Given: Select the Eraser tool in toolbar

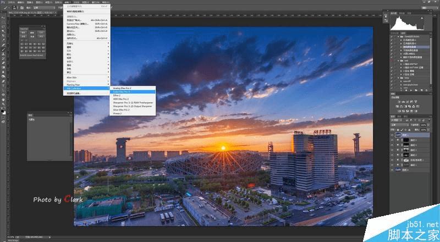Looking at the screenshot, I should pos(3,63).
